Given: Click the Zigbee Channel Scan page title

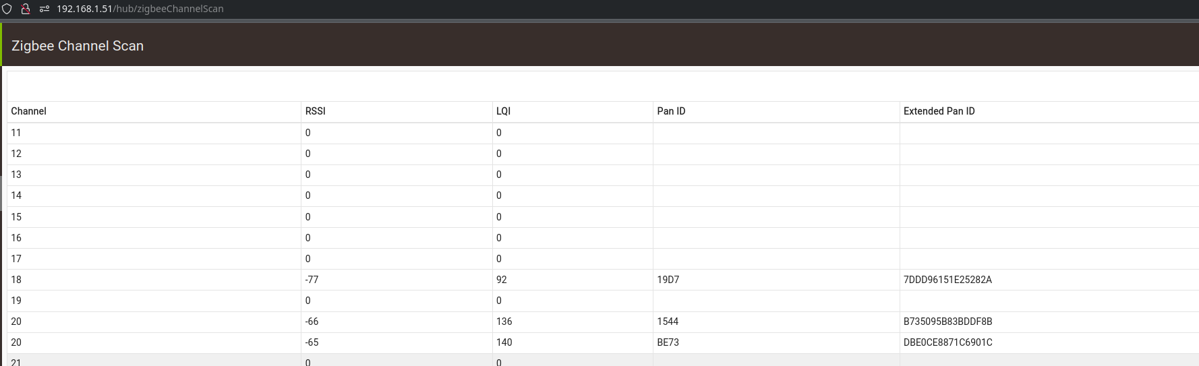Looking at the screenshot, I should point(78,46).
